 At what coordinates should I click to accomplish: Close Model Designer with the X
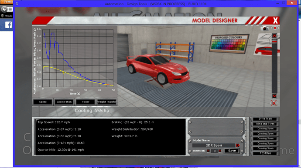click(x=275, y=20)
